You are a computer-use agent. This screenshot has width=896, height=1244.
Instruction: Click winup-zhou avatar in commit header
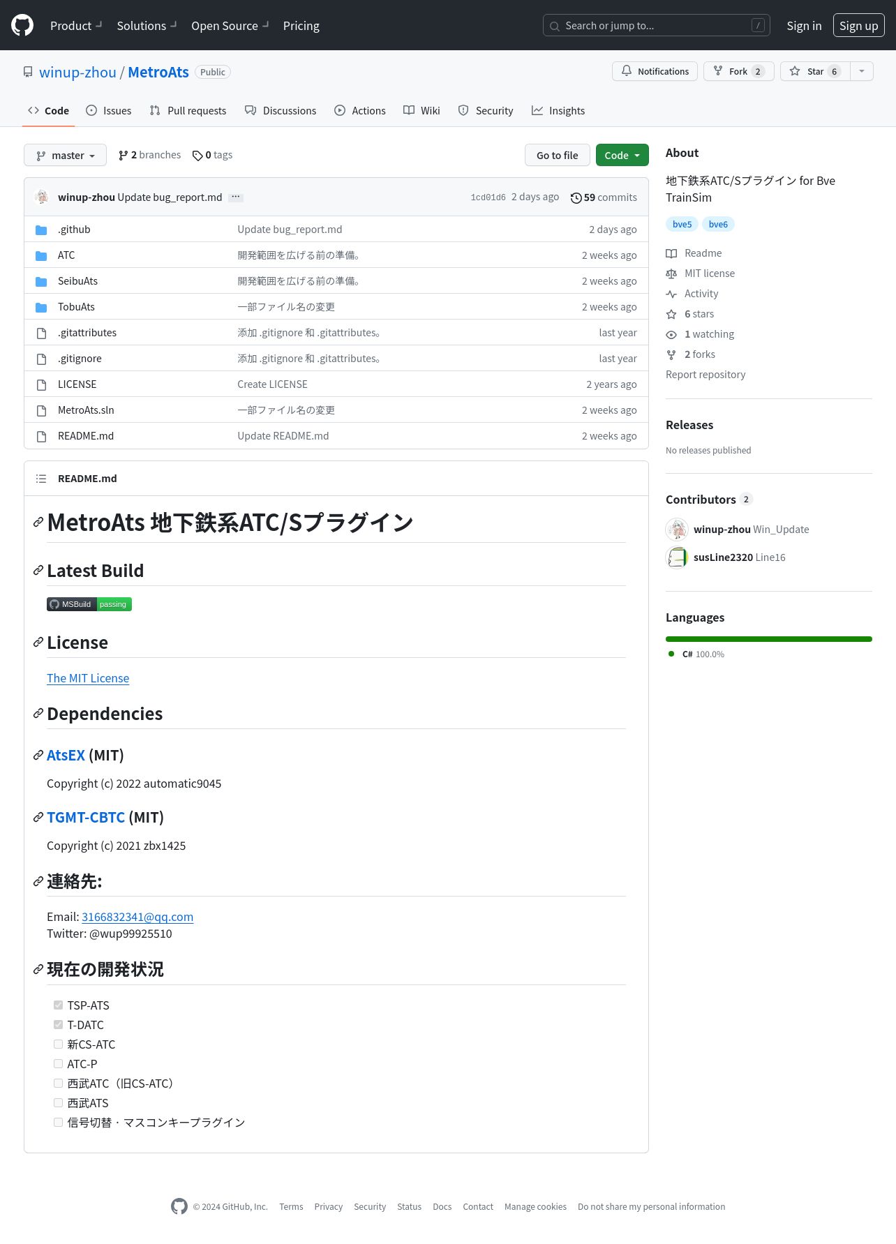42,197
